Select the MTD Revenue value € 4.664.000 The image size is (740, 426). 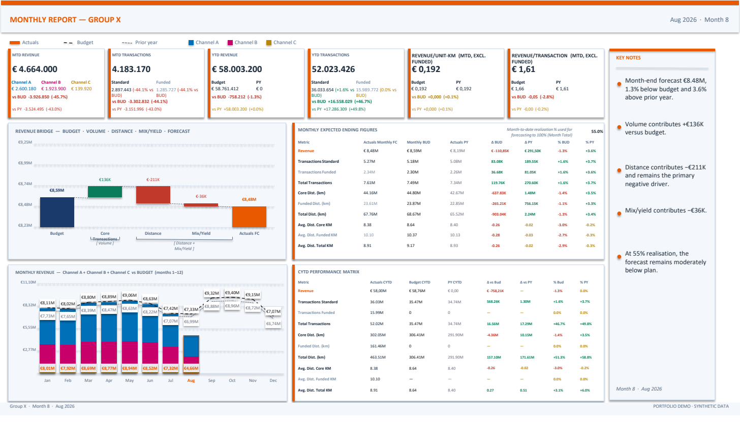35,69
